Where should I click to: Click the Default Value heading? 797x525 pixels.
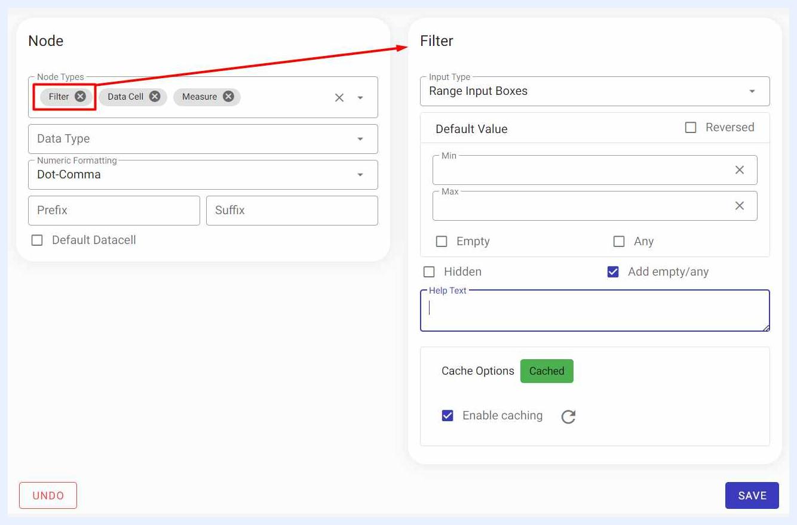coord(471,129)
